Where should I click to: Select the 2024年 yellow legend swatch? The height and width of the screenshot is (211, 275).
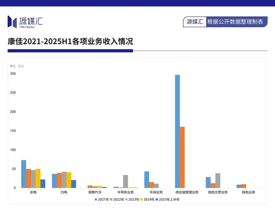(142, 199)
